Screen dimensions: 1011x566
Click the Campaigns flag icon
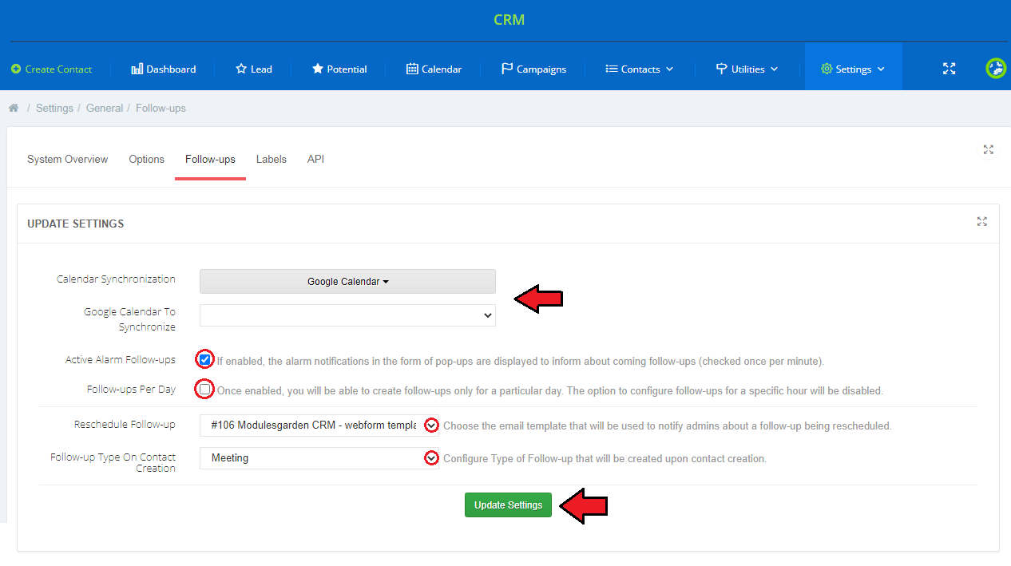(507, 69)
